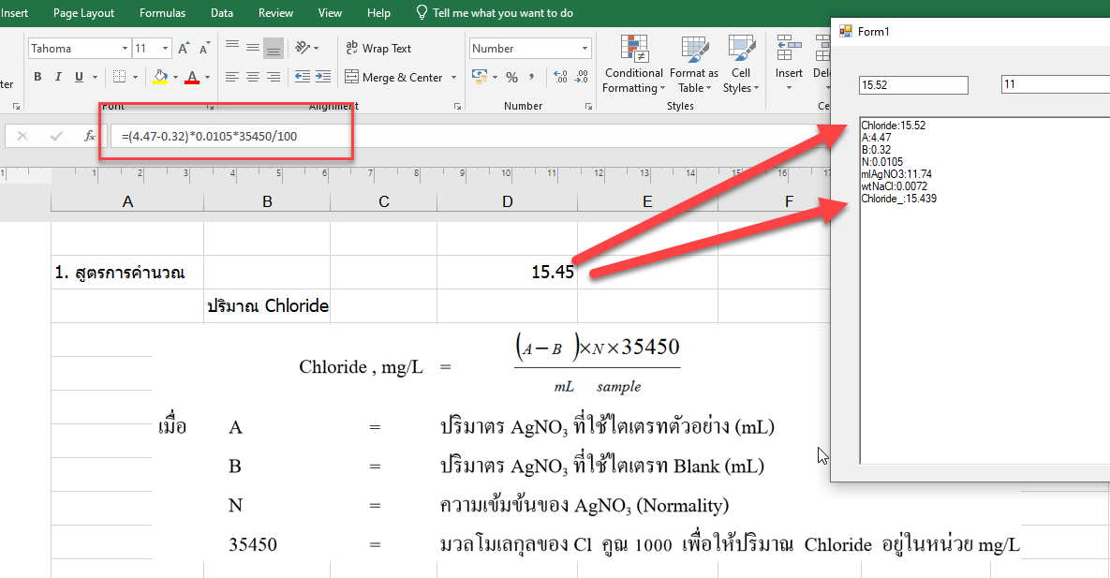Apply comma style
The image size is (1110, 578).
(532, 77)
